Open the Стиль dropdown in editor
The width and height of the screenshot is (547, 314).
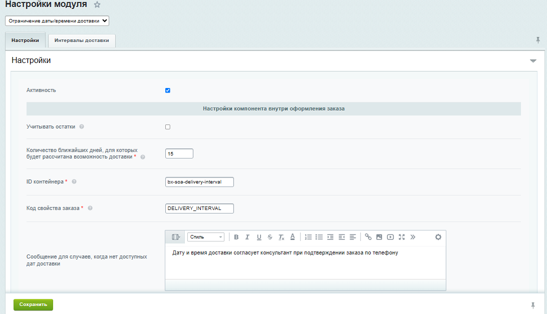pos(206,237)
